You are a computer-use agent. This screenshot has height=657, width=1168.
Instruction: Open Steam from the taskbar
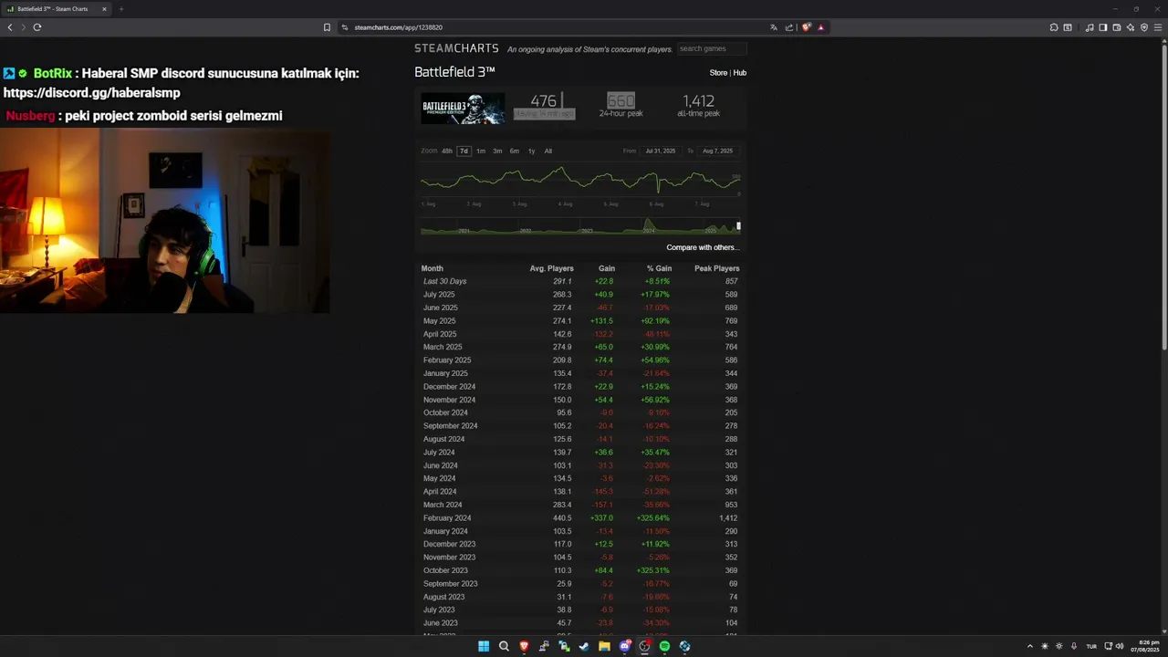584,646
